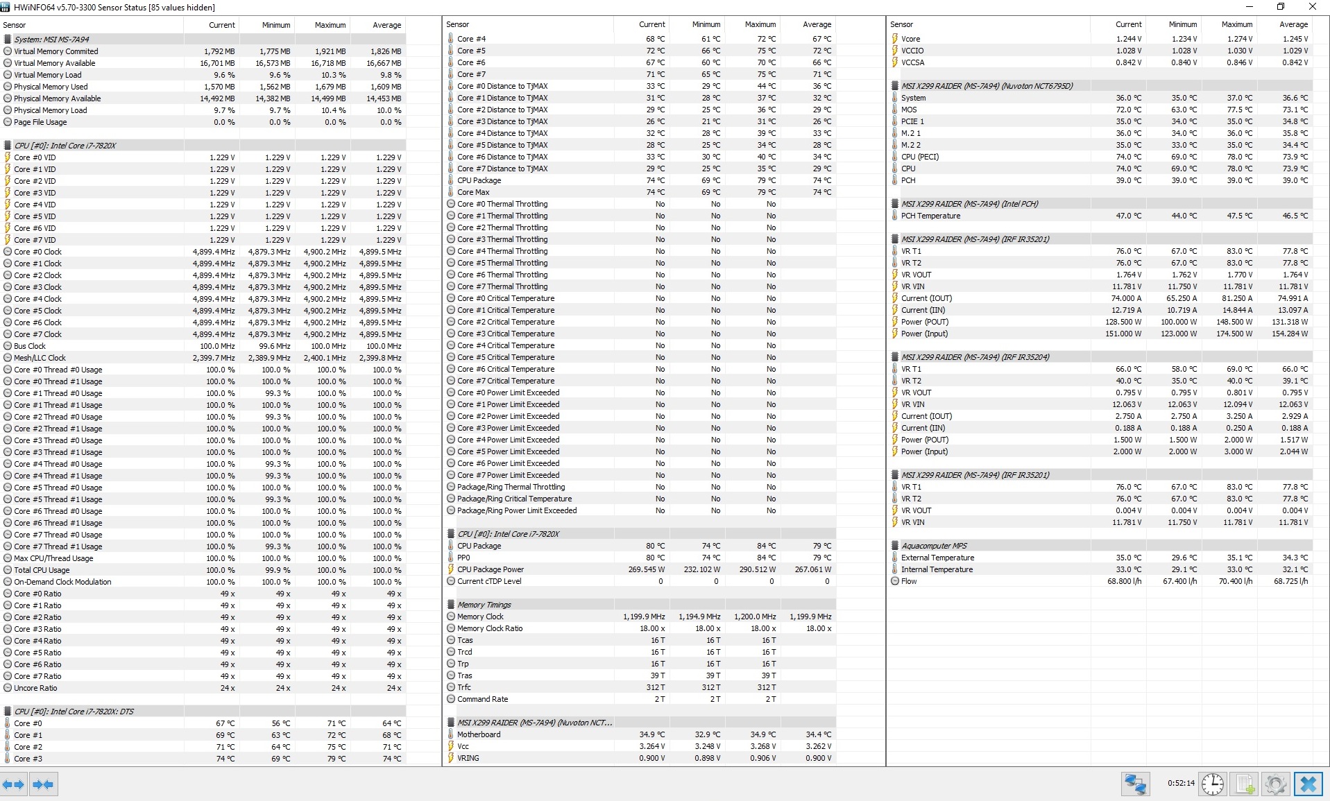The height and width of the screenshot is (801, 1330).
Task: Select the Aquacomputer MPS sensor group icon
Action: [895, 546]
